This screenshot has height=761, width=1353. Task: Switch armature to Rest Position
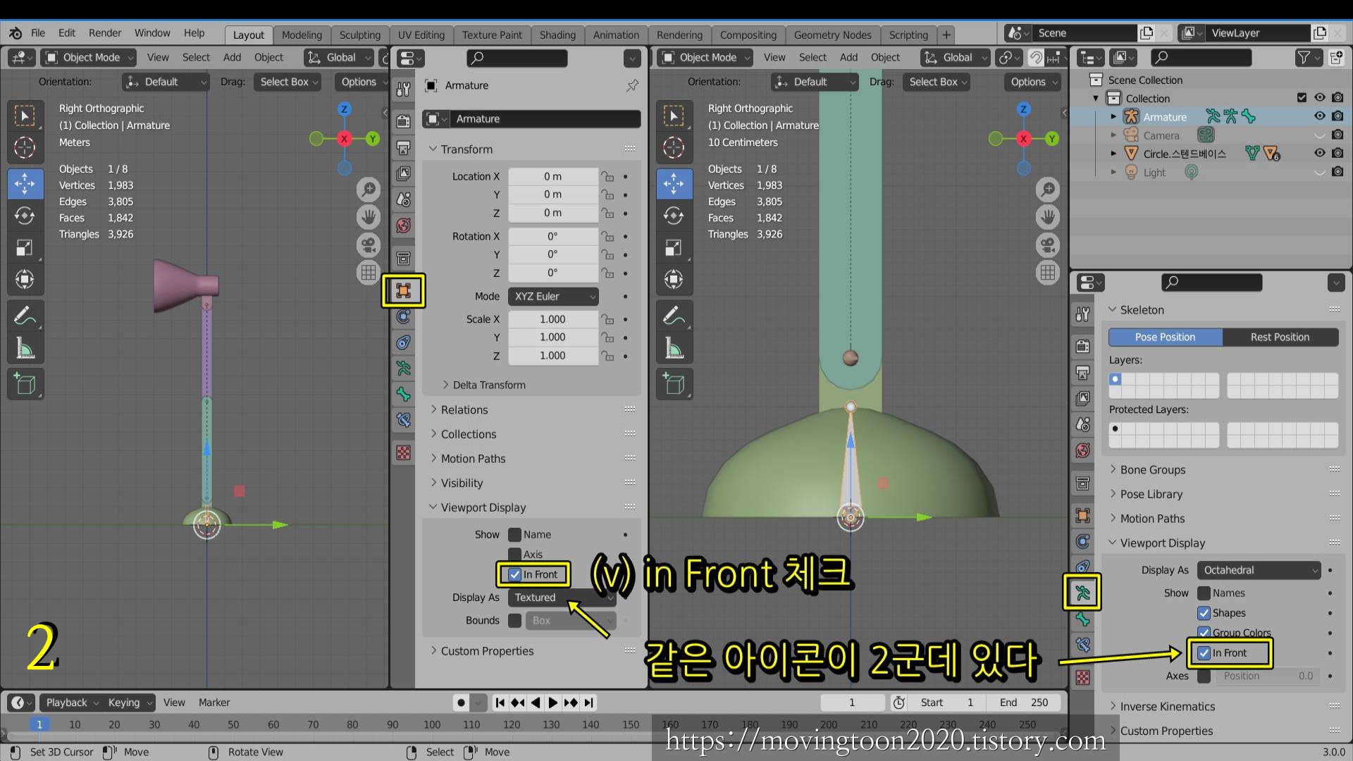point(1280,337)
